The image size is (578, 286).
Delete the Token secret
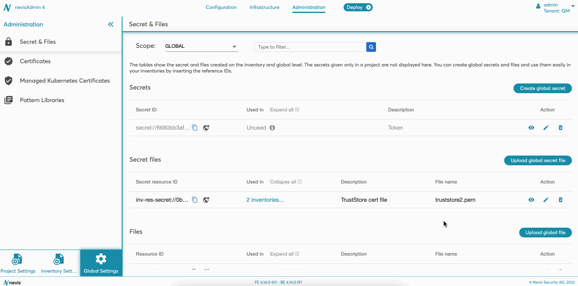[x=561, y=128]
